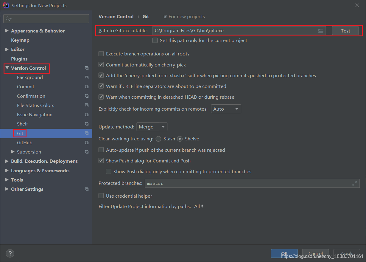Click Version Control in the breadcrumb
Viewport: 366px width, 262px height.
coord(116,16)
